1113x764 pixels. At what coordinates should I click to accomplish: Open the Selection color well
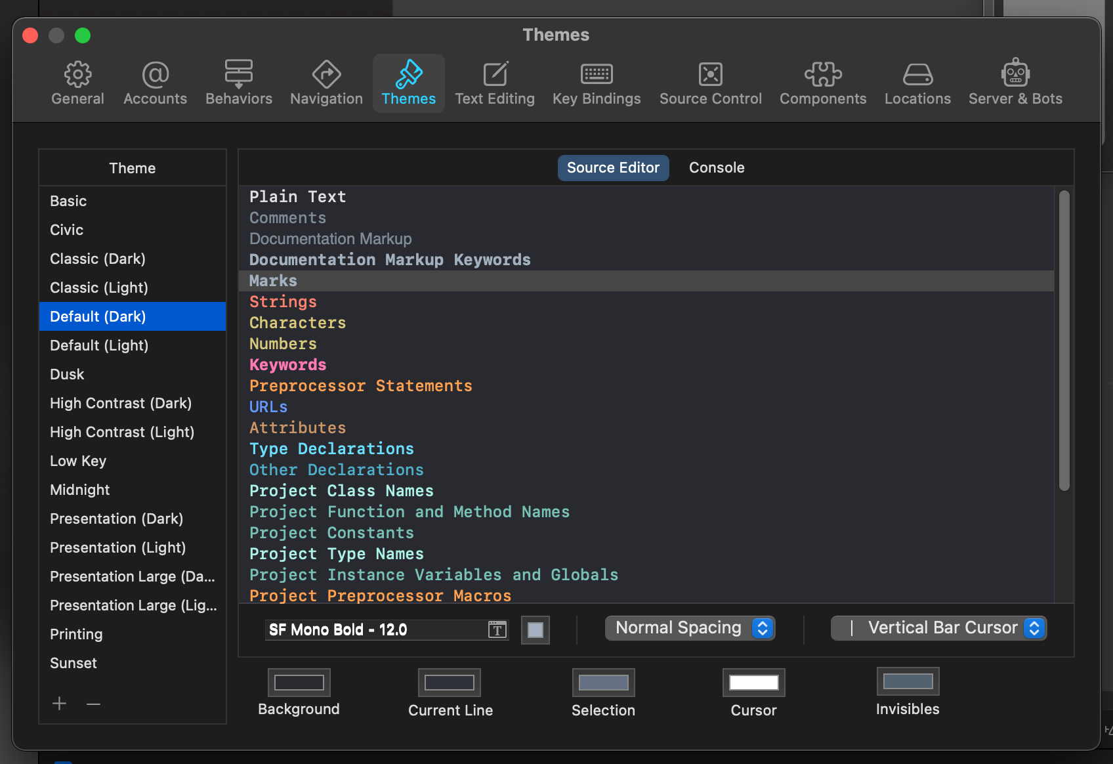tap(604, 683)
